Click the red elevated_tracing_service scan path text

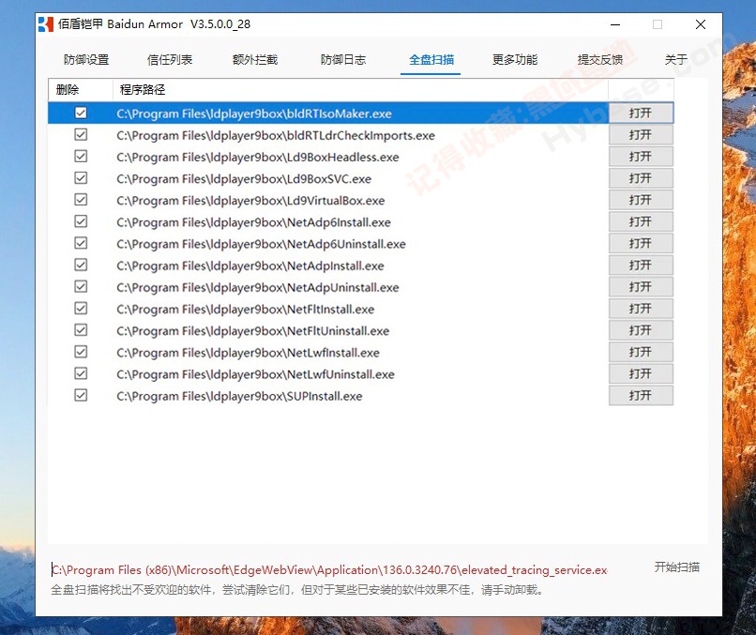pyautogui.click(x=329, y=570)
